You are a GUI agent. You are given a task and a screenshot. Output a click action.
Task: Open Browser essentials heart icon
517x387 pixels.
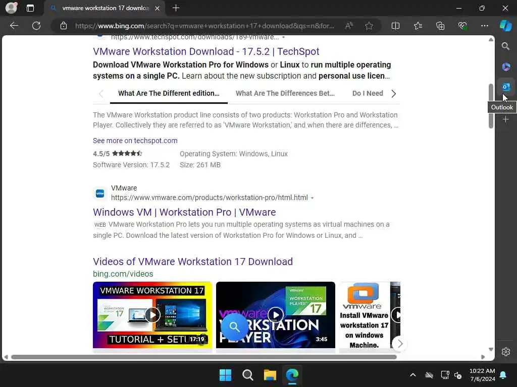[x=462, y=26]
